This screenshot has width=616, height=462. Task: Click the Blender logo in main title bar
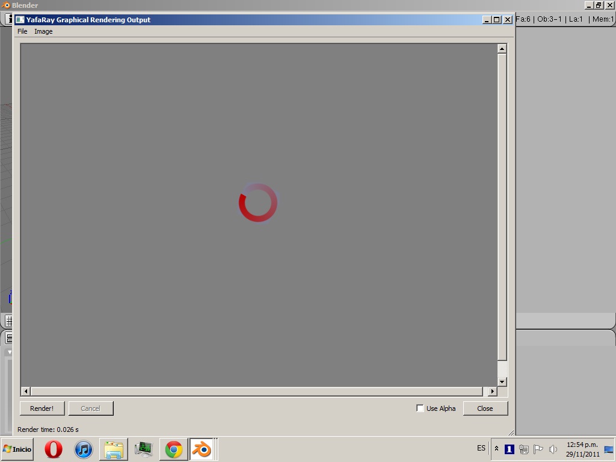(5, 5)
